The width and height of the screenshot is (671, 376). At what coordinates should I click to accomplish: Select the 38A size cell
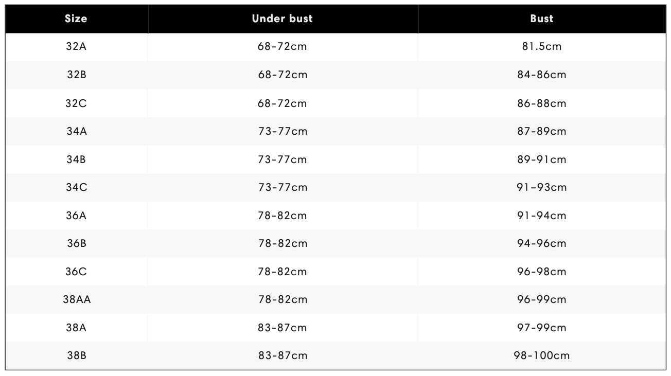[x=76, y=328]
